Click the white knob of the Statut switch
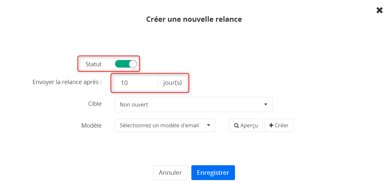Viewport: 389px width, 187px height. point(133,64)
